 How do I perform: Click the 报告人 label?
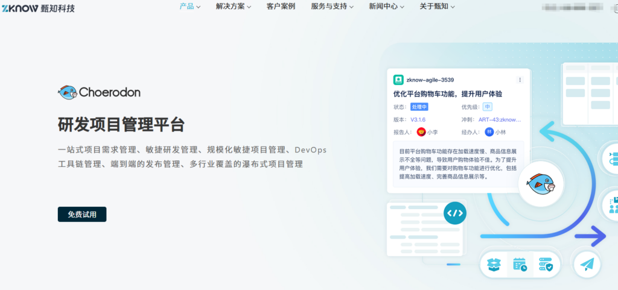pyautogui.click(x=403, y=132)
